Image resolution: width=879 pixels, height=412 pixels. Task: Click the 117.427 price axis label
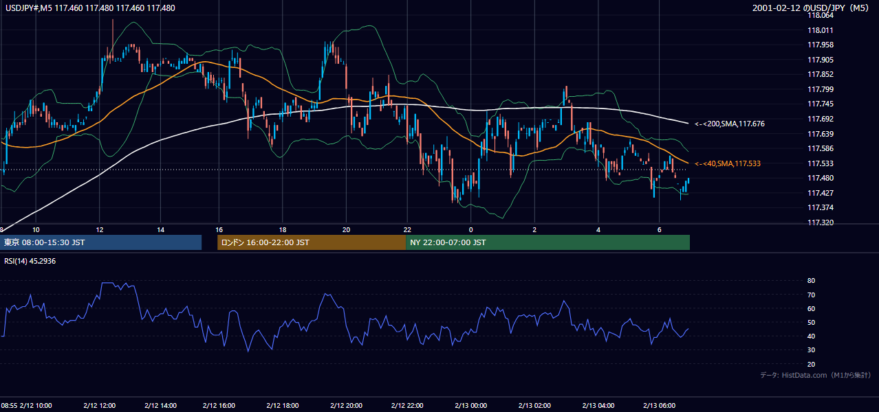(820, 193)
